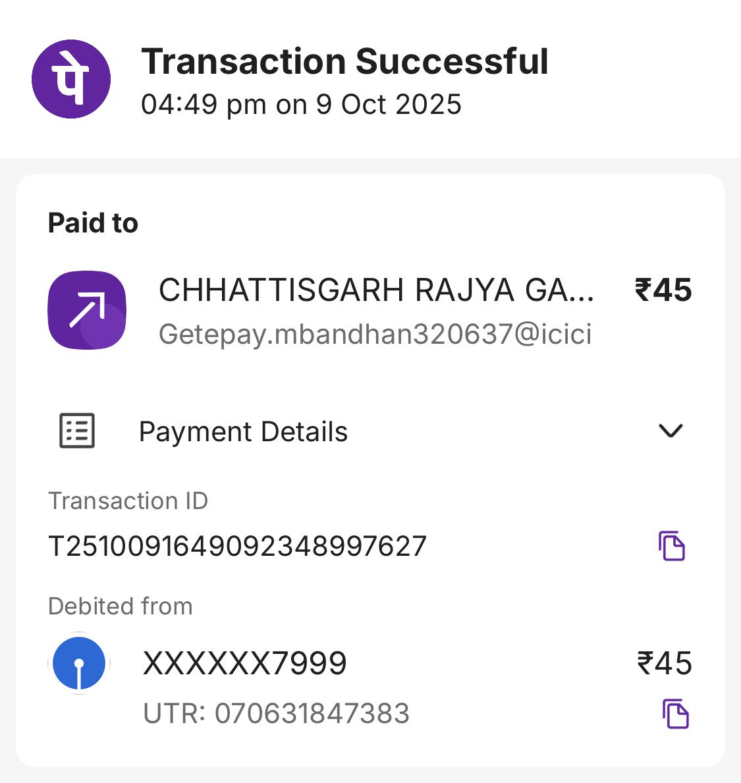Click the Transaction Successful heading
Viewport: 741px width, 783px height.
click(344, 61)
